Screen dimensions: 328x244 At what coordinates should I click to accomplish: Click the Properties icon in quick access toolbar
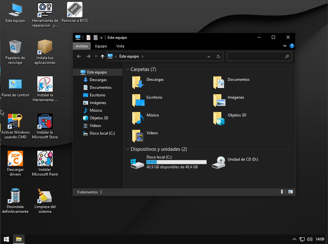[88, 38]
